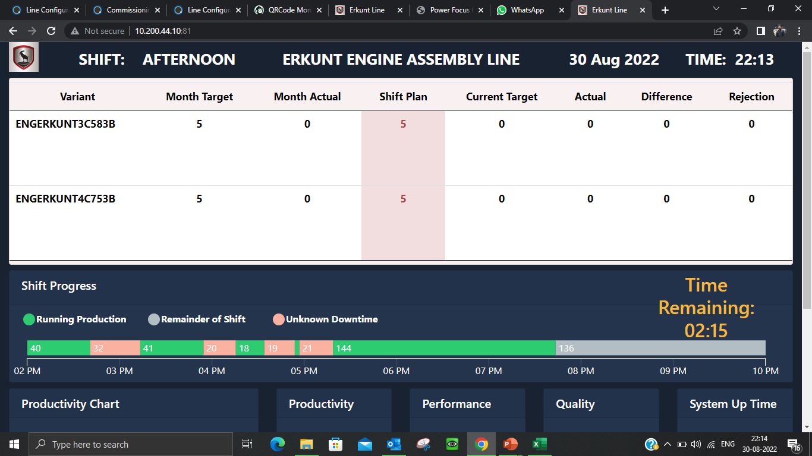812x456 pixels.
Task: Reload the page with the refresh icon
Action: (x=51, y=31)
